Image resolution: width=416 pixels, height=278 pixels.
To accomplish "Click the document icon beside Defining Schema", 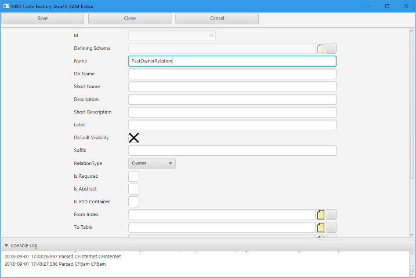I will click(321, 49).
